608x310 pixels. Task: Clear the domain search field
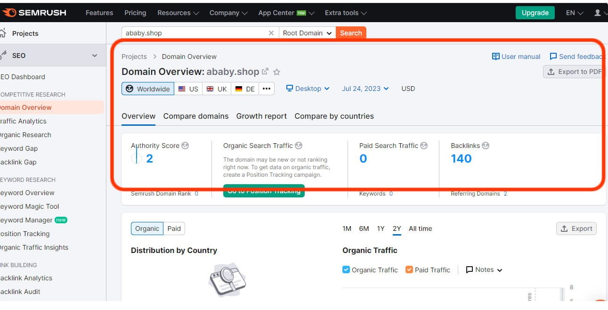tap(271, 33)
